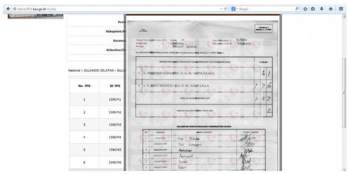The height and width of the screenshot is (174, 349).
Task: Go to the Firefox home page icon
Action: (331, 9)
